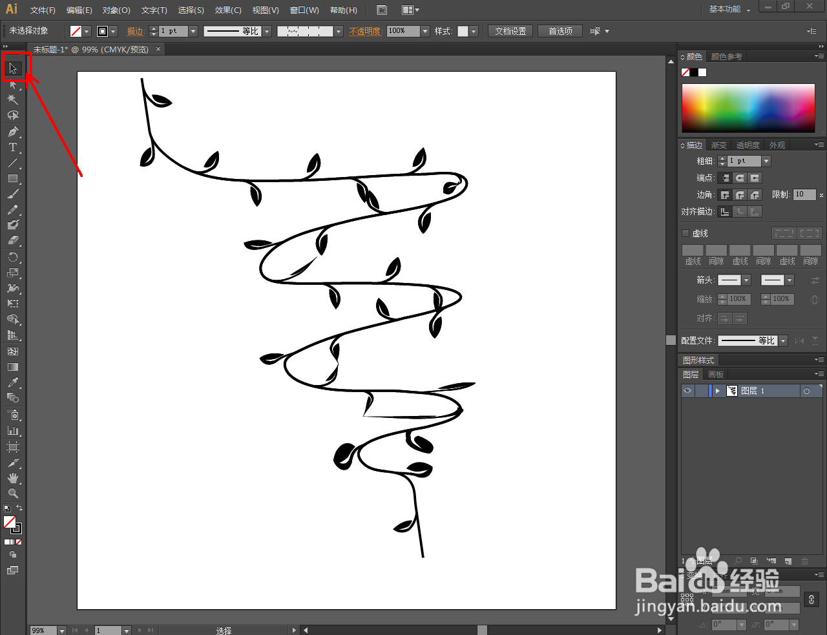Select the Gradient tool
The image size is (827, 635).
coord(13,367)
